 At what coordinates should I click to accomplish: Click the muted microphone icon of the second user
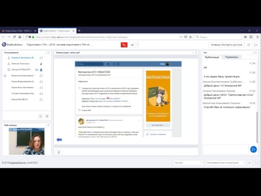pyautogui.click(x=41, y=64)
